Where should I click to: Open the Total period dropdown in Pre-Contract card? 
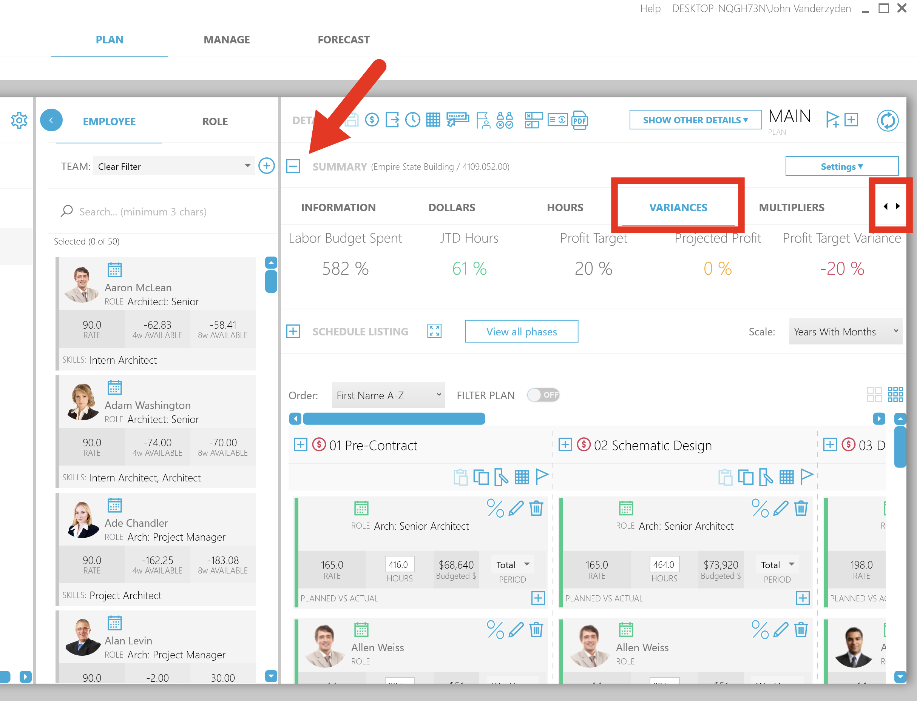pos(513,564)
